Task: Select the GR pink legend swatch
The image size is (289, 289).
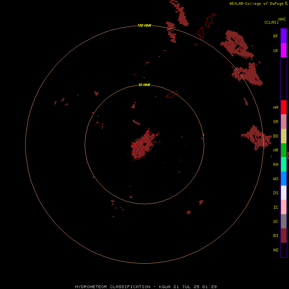Action: [284, 122]
